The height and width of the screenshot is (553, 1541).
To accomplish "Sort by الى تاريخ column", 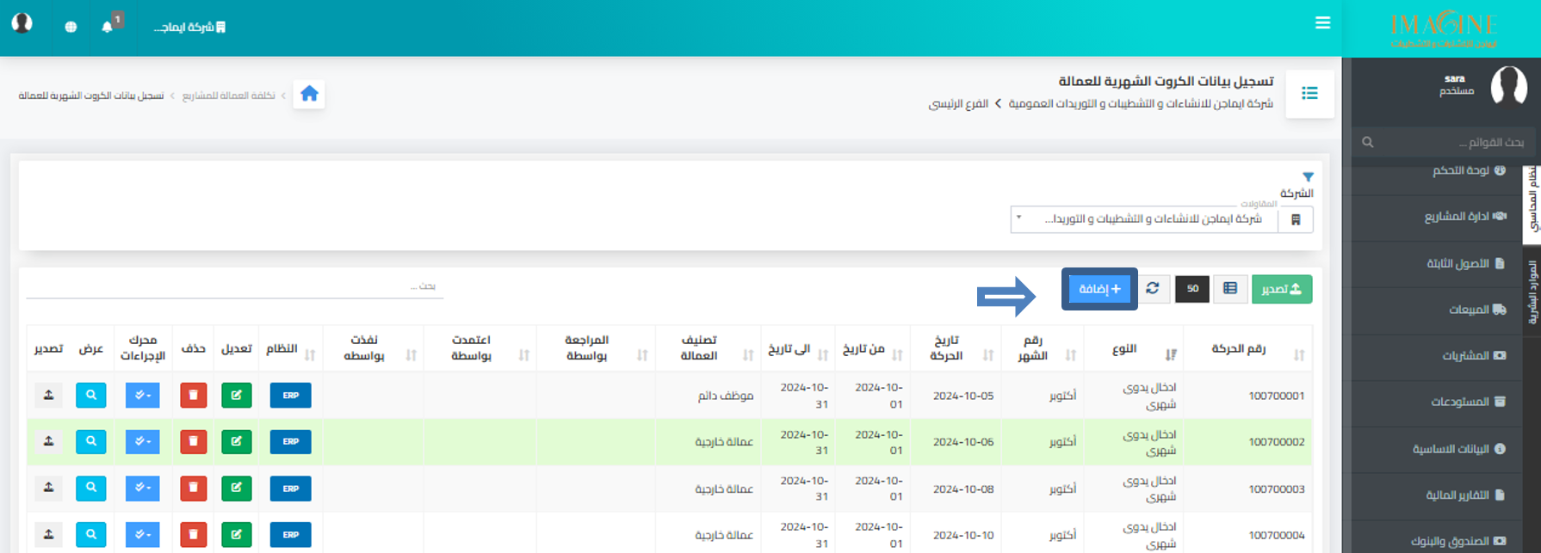I will click(x=798, y=348).
